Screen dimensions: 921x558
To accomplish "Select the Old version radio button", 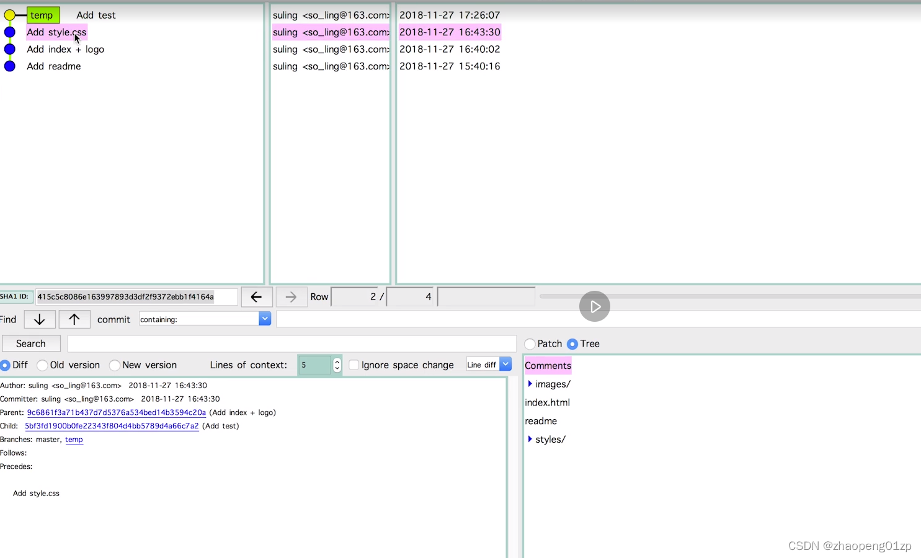I will [42, 365].
